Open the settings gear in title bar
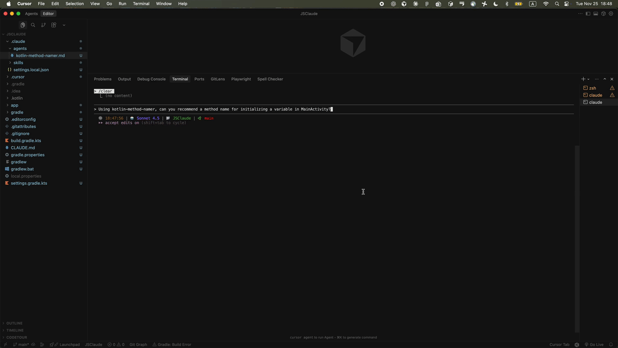Screen dimensions: 618x348 (611, 14)
